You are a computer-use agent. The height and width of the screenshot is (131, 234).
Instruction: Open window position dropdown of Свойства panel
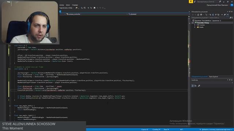228,80
